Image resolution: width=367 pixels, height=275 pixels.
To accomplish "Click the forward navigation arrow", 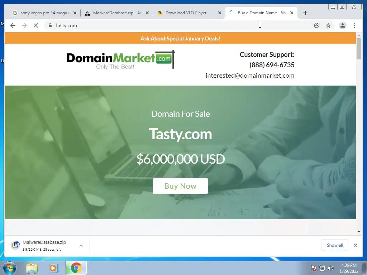I will (x=24, y=25).
